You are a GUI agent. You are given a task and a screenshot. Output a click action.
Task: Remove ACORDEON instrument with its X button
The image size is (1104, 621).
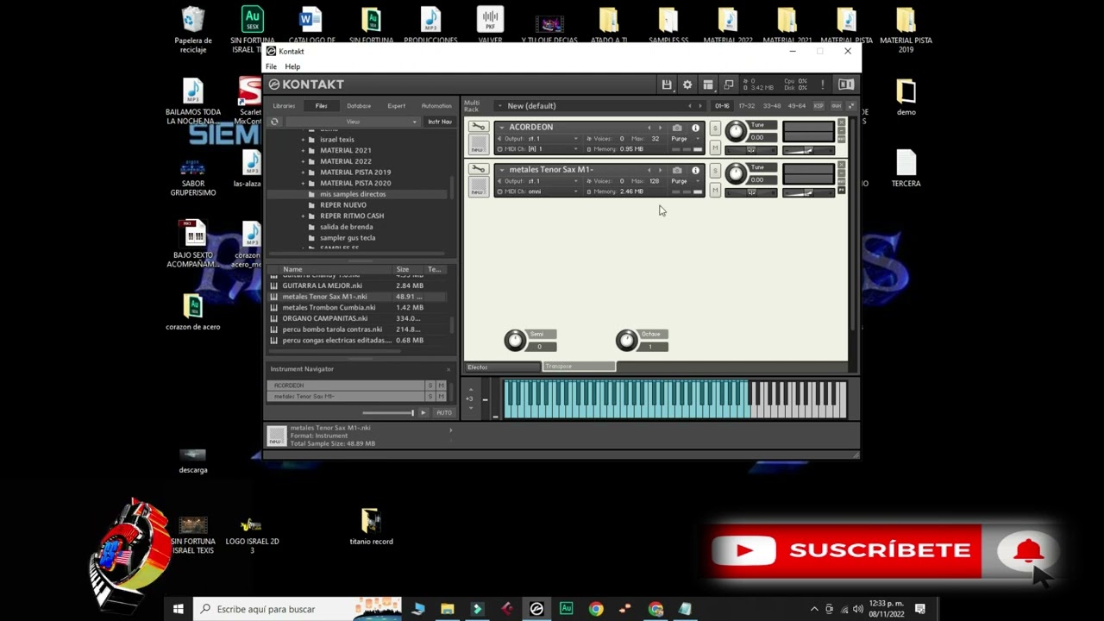pos(841,123)
